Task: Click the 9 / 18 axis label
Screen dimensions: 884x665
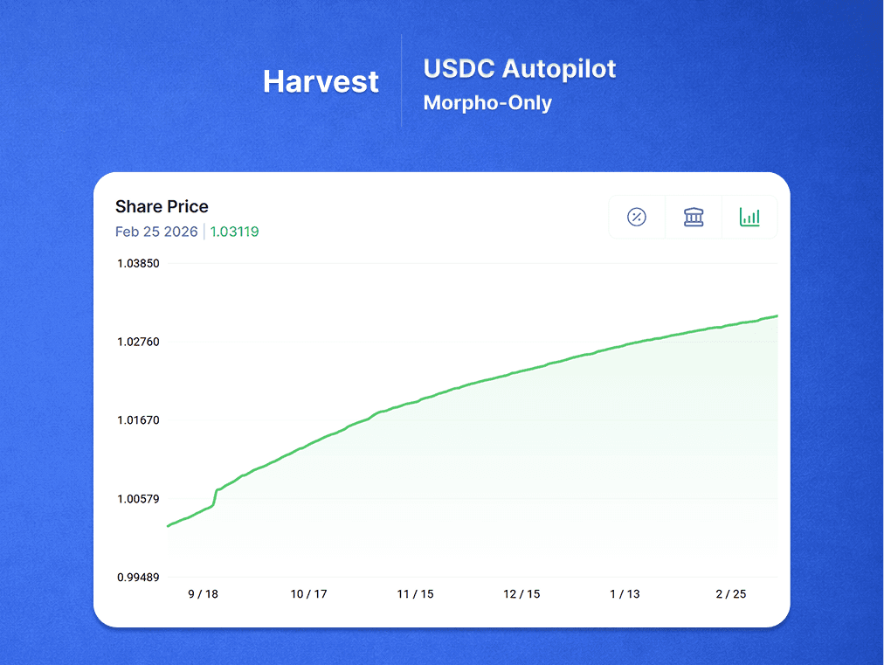Action: pyautogui.click(x=203, y=593)
